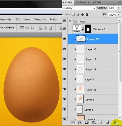
Task: Open the Multiply blend mode dropdown
Action: (79, 8)
